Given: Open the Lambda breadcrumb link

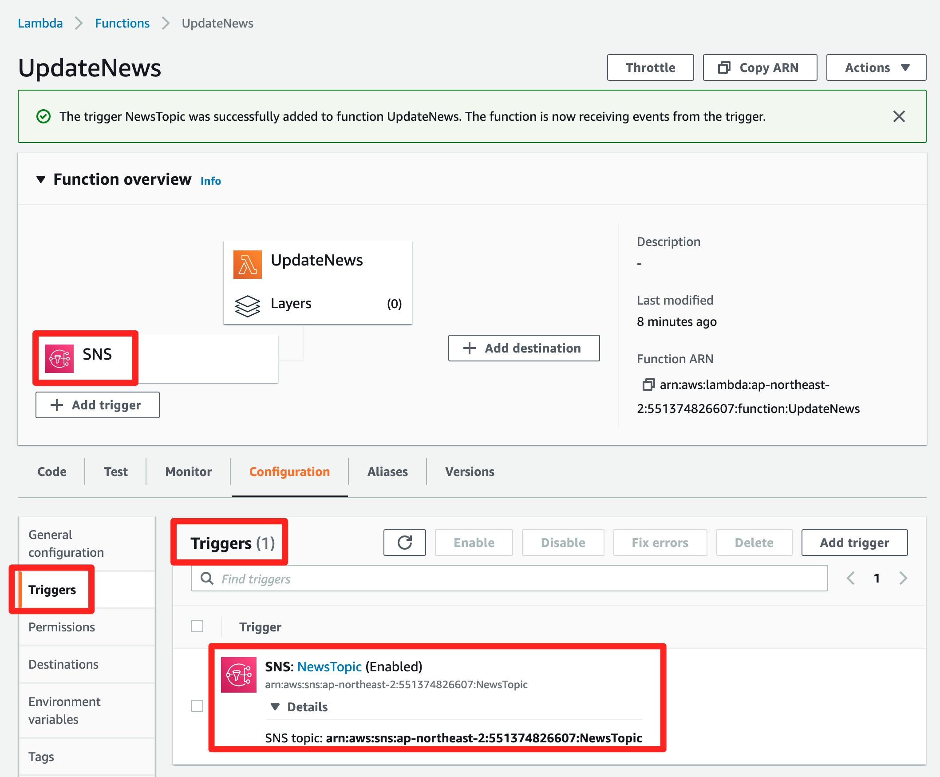Looking at the screenshot, I should point(40,23).
